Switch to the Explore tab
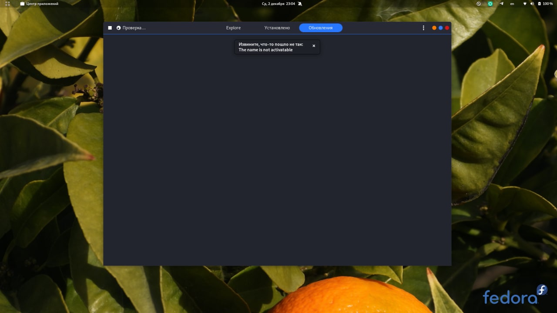 click(x=233, y=28)
